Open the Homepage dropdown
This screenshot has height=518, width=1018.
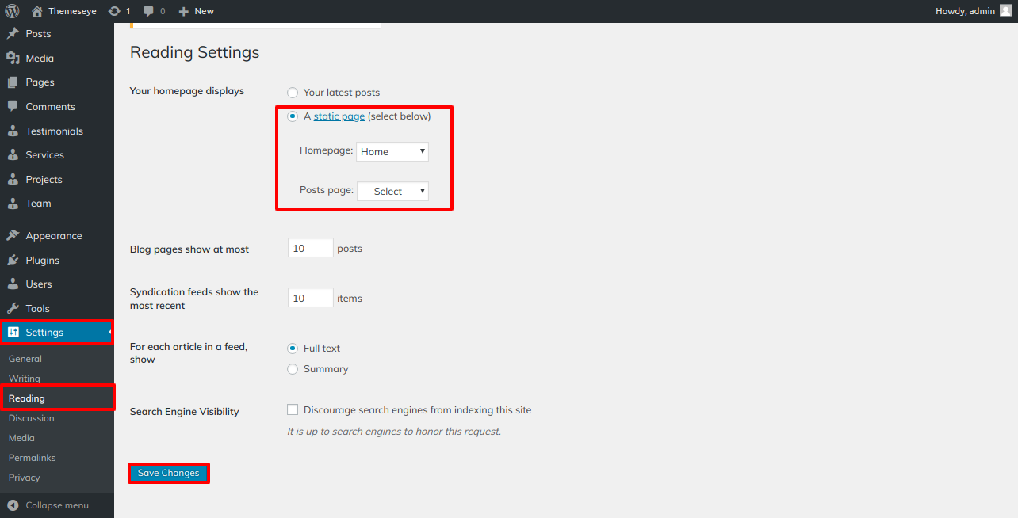(392, 151)
